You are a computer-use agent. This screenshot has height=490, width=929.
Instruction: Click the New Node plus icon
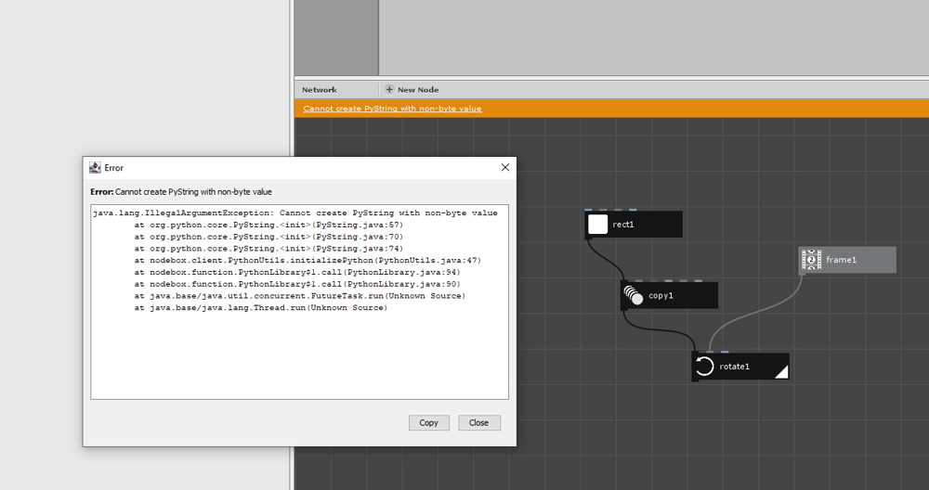[x=389, y=89]
